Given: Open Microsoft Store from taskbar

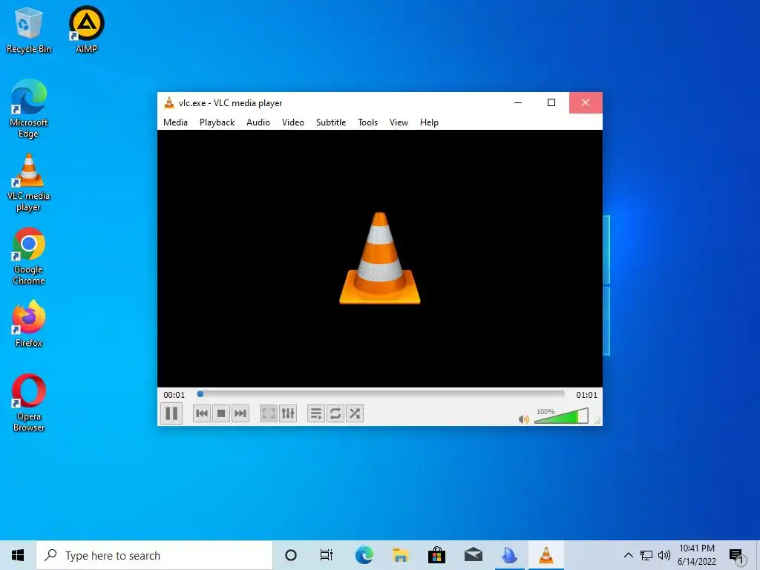Looking at the screenshot, I should pyautogui.click(x=436, y=555).
